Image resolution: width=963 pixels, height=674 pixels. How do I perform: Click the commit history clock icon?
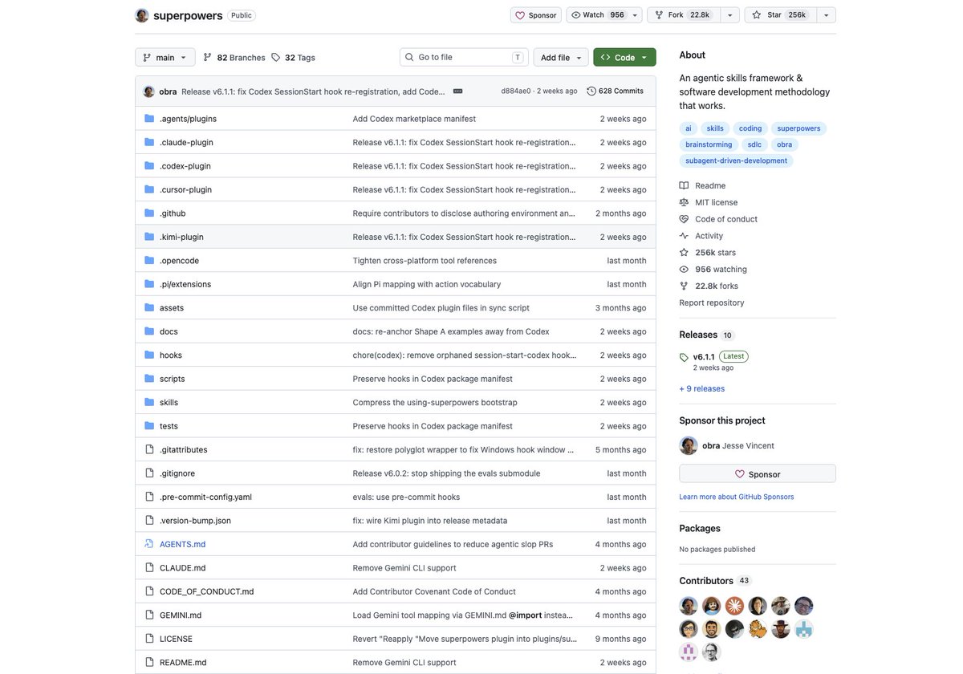[x=591, y=91]
